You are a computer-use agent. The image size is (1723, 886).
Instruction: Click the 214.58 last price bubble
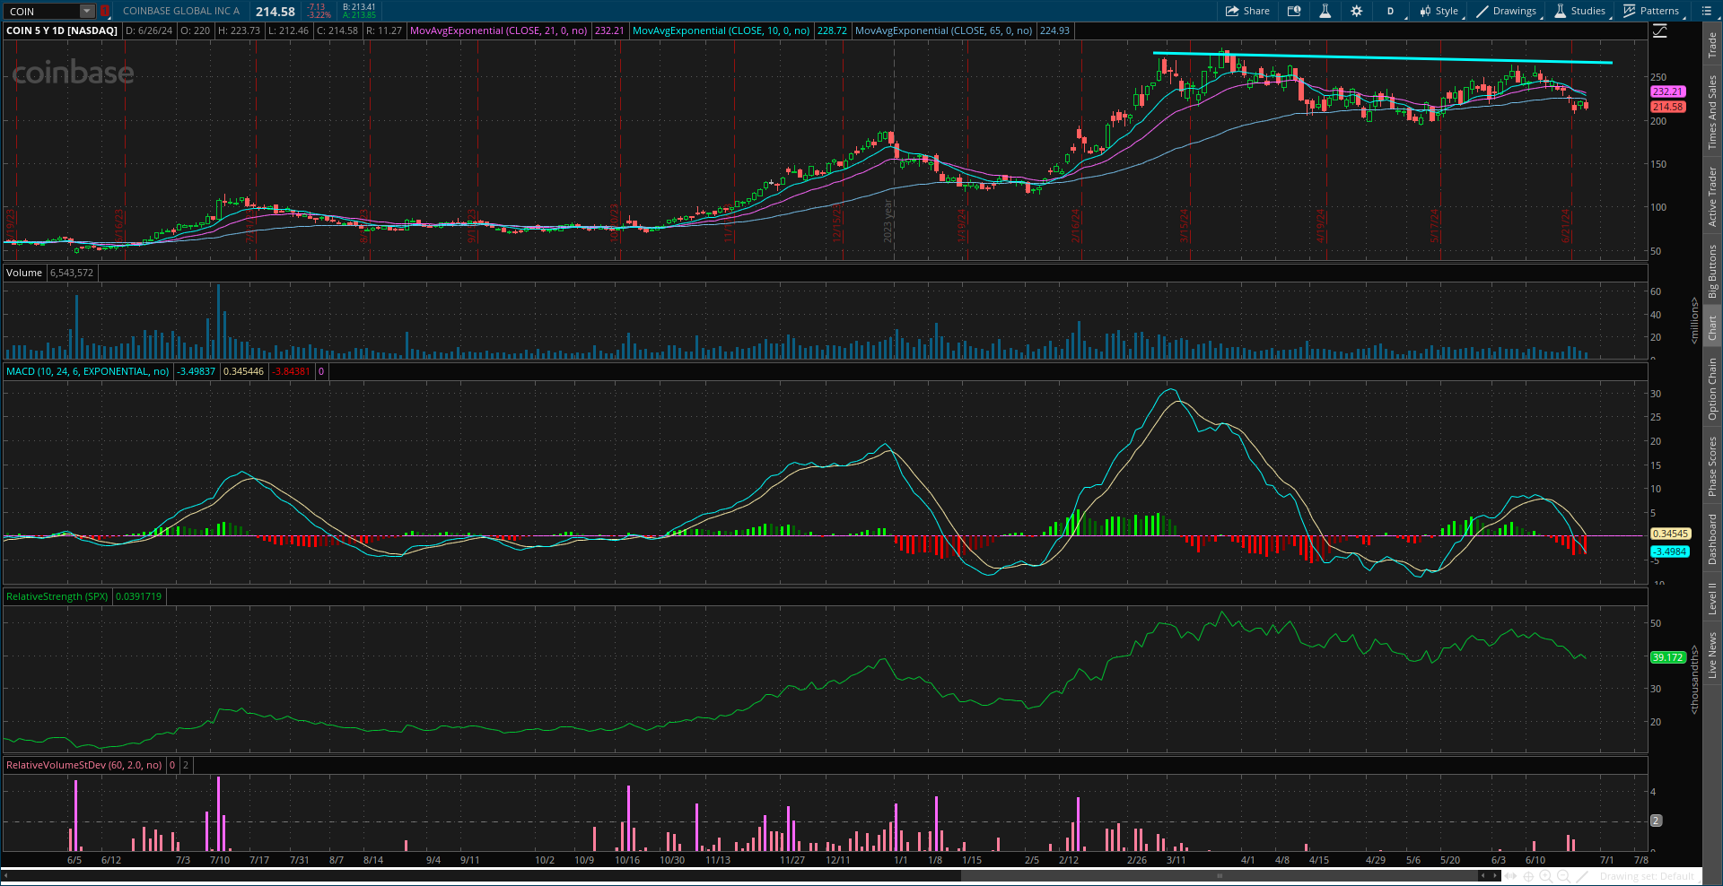[x=1668, y=107]
